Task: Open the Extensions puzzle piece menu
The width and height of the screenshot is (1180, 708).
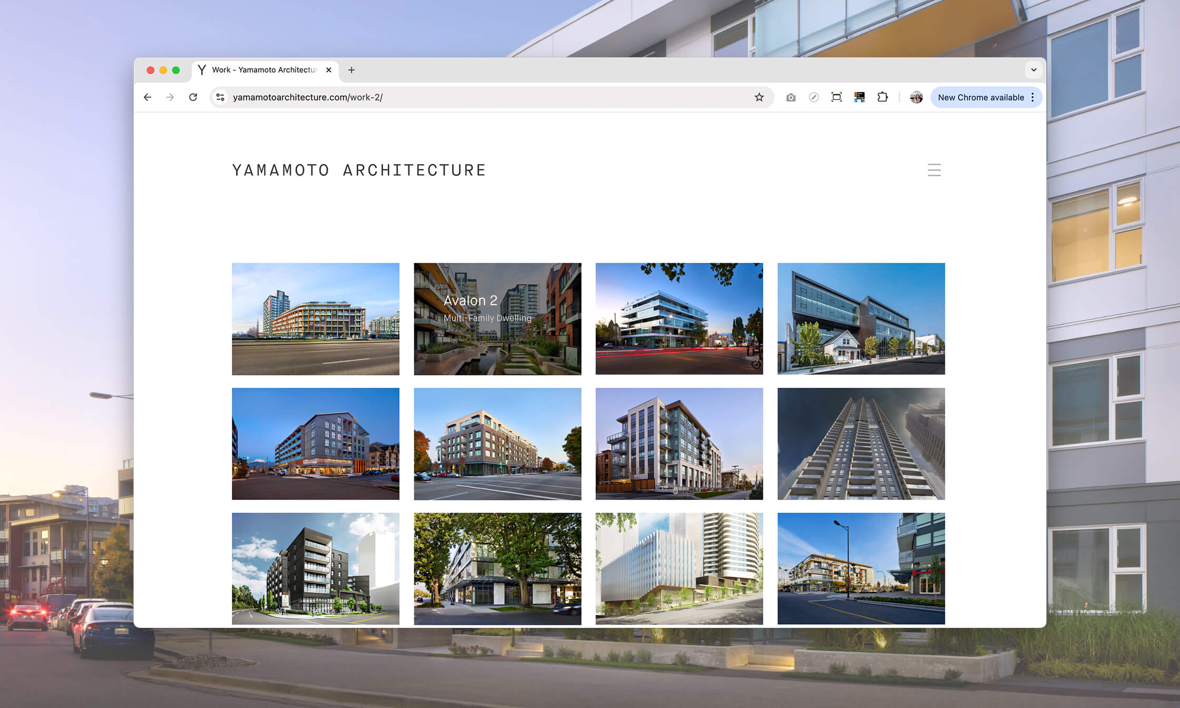Action: pyautogui.click(x=882, y=97)
